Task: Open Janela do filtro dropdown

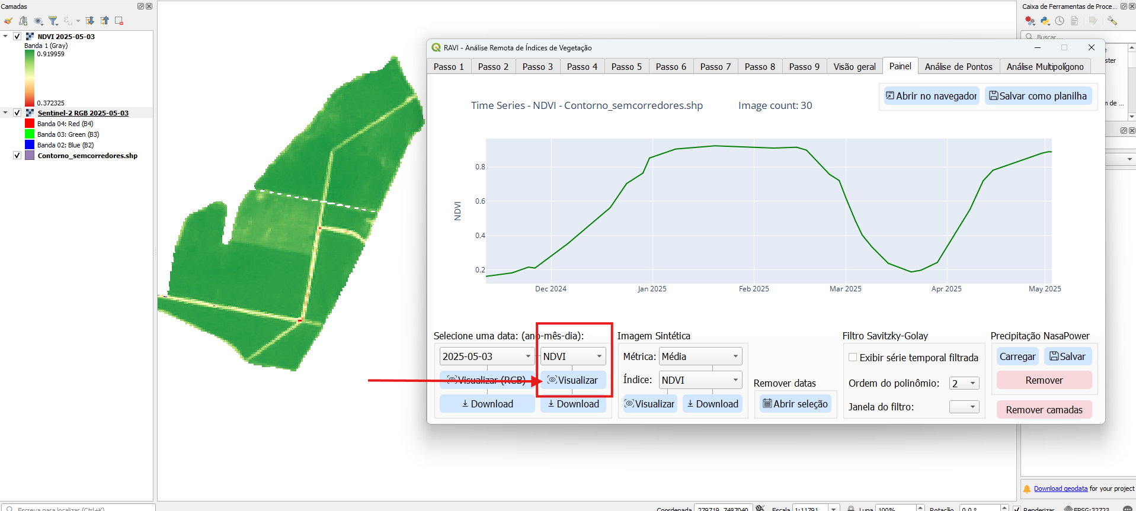Action: click(964, 407)
